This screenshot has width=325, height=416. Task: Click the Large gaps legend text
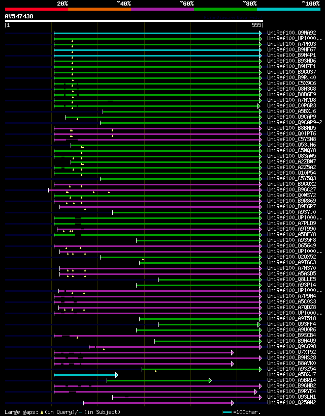(x=62, y=412)
